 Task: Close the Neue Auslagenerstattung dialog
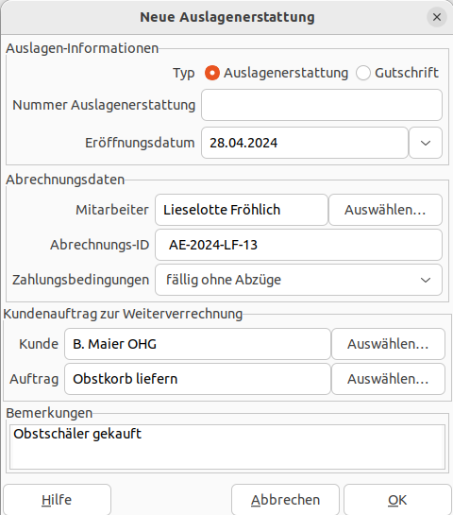point(437,17)
